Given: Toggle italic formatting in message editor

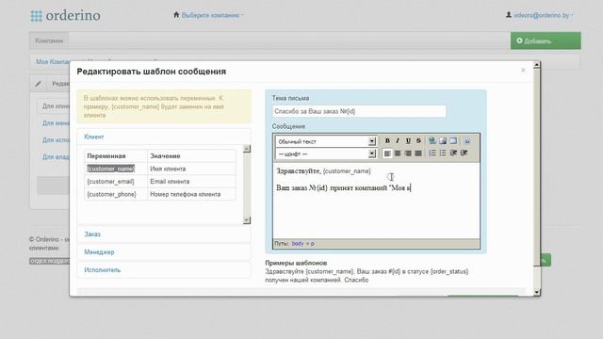Looking at the screenshot, I should pos(398,141).
